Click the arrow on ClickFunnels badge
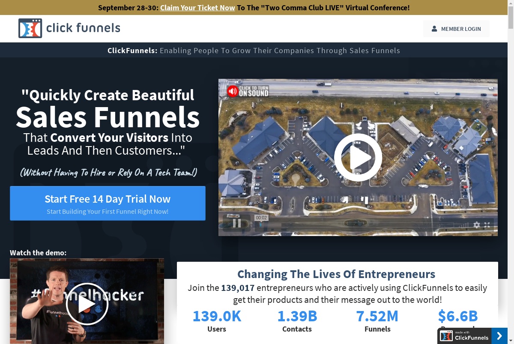514x344 pixels. point(499,336)
